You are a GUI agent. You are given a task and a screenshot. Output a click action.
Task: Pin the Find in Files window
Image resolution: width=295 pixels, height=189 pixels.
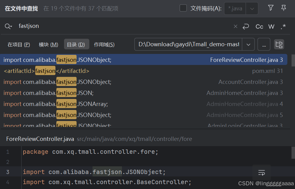click(x=284, y=8)
